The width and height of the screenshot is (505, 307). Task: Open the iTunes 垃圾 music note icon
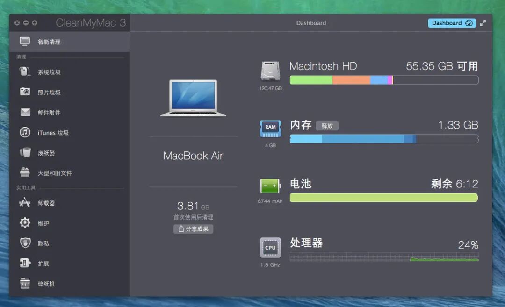[x=25, y=132]
